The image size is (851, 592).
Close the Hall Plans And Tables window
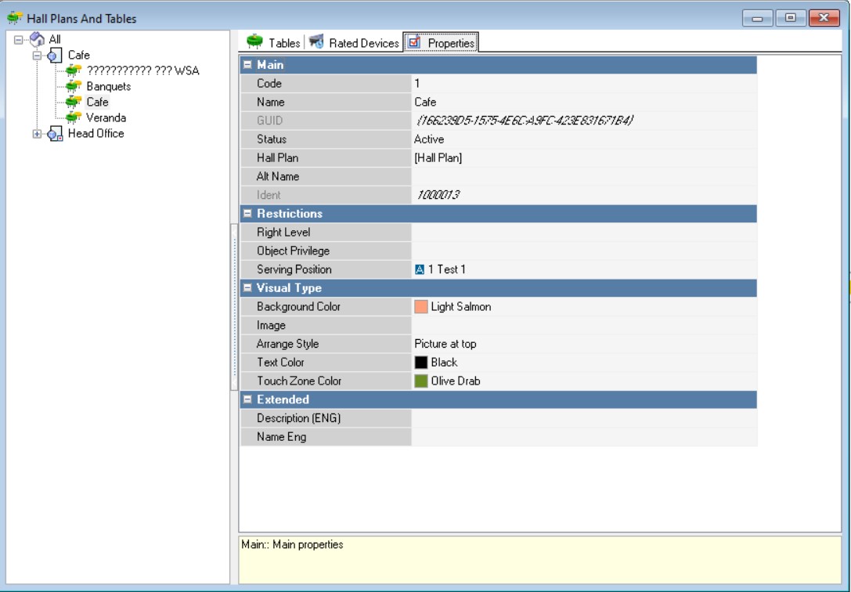[x=824, y=18]
